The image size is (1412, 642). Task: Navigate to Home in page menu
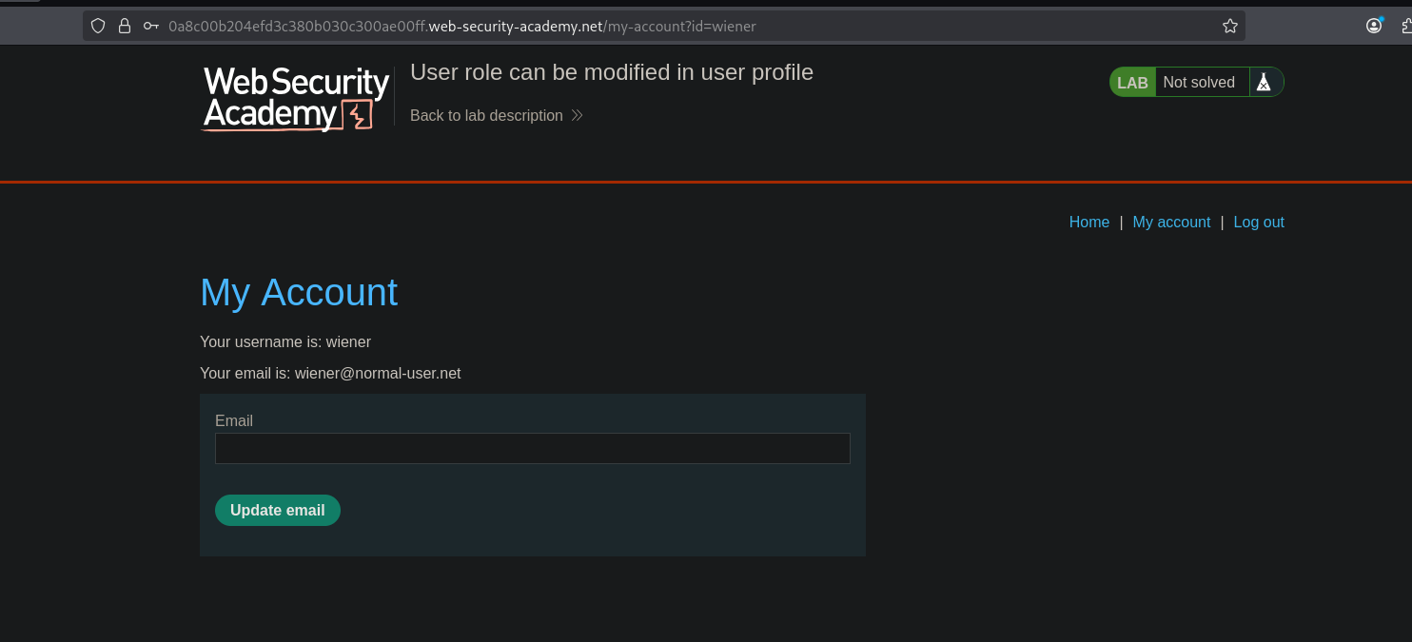click(1088, 223)
